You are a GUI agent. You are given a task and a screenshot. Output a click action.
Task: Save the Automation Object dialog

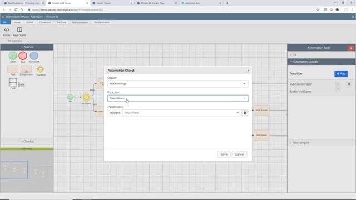pyautogui.click(x=224, y=154)
